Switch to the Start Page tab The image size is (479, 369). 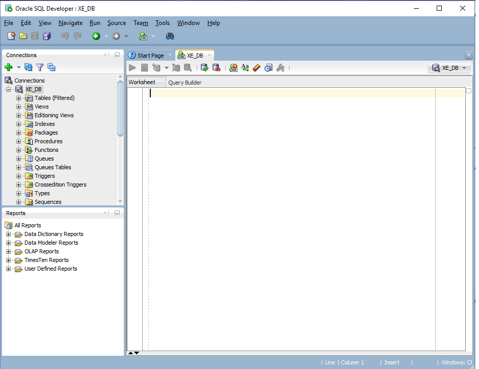coord(150,56)
